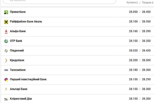Click the red Альфа-Банк logo icon
This screenshot has width=154, height=103.
(6, 32)
